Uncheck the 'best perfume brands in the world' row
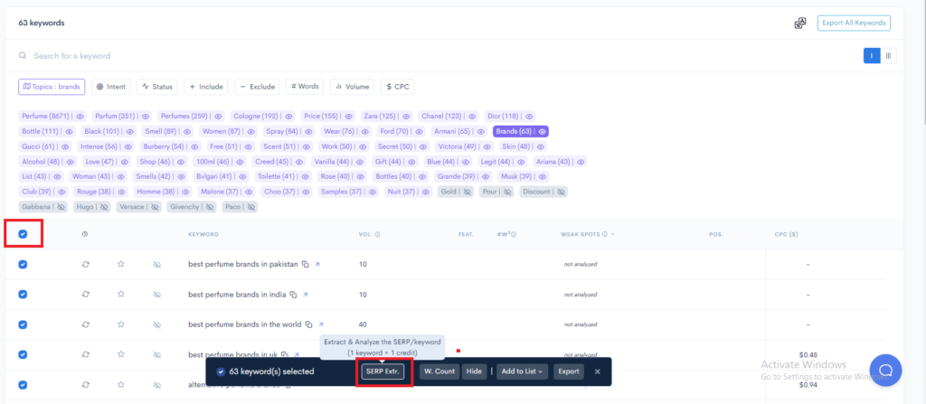Image resolution: width=926 pixels, height=404 pixels. (x=23, y=324)
